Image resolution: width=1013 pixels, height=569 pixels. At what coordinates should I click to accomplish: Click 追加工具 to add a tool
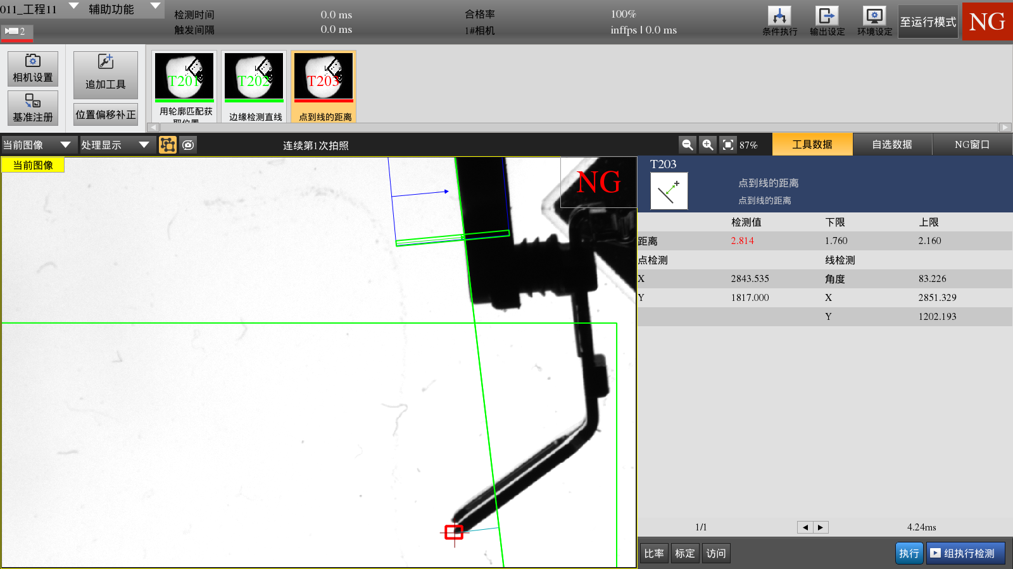105,75
